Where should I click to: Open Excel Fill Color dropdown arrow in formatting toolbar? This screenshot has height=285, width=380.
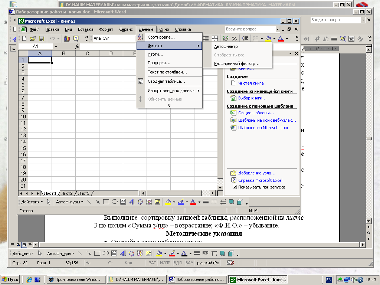274,38
